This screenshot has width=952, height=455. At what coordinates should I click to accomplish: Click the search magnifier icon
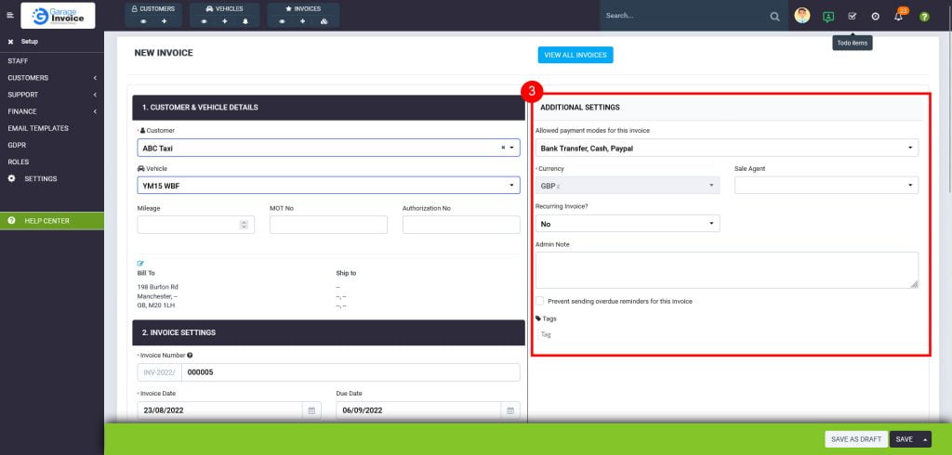click(774, 17)
